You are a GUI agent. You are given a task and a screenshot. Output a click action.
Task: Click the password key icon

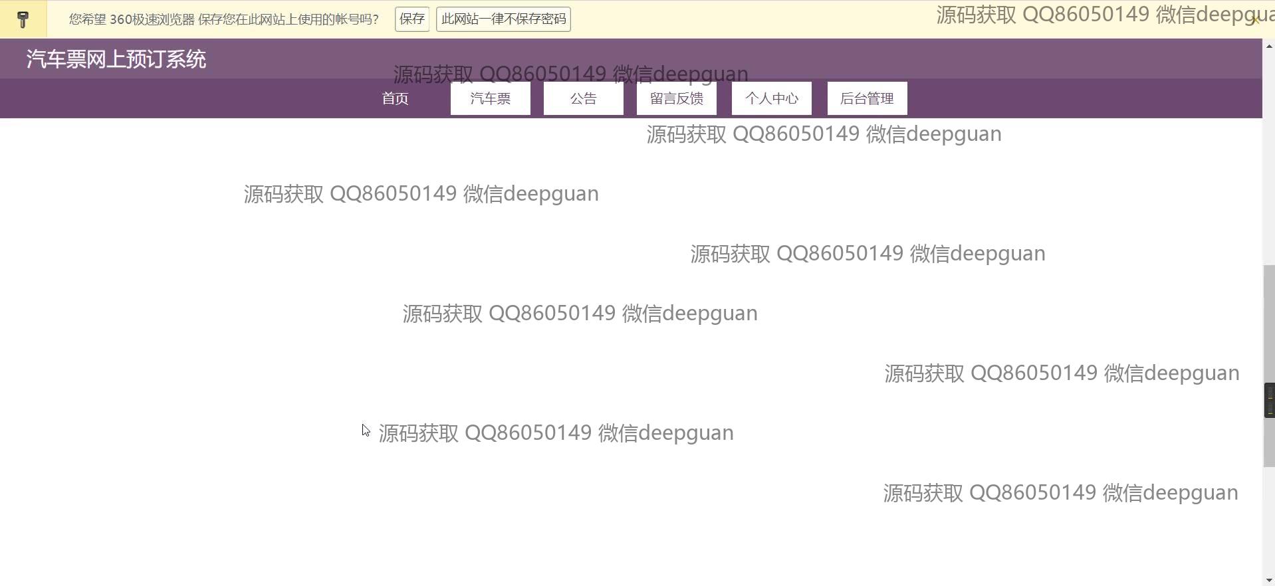pyautogui.click(x=23, y=19)
